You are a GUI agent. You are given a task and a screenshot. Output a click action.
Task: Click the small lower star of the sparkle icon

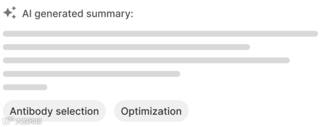14,17
